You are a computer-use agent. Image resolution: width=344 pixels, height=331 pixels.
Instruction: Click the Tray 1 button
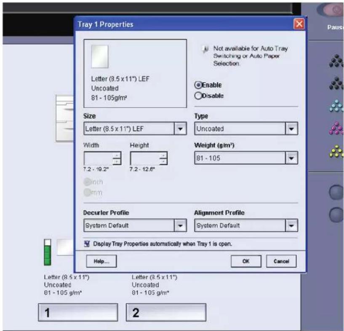click(x=78, y=312)
